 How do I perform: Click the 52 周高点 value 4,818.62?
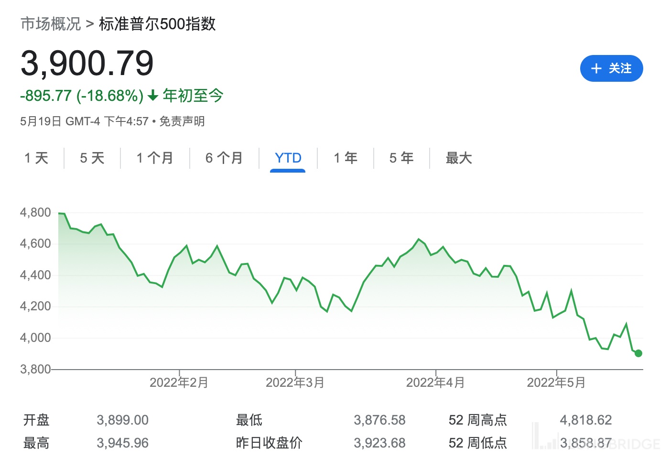click(586, 420)
